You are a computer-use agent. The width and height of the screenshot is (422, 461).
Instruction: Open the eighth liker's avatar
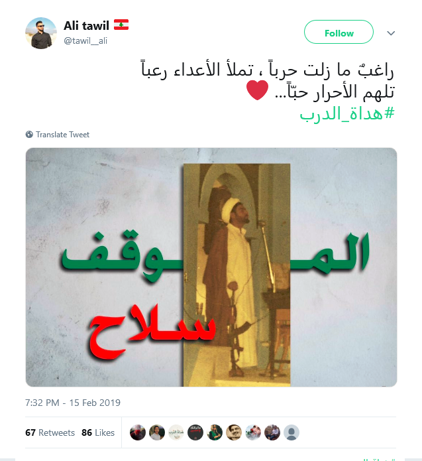[272, 432]
